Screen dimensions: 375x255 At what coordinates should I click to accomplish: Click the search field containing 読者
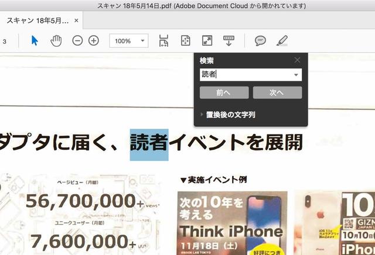tap(251, 75)
